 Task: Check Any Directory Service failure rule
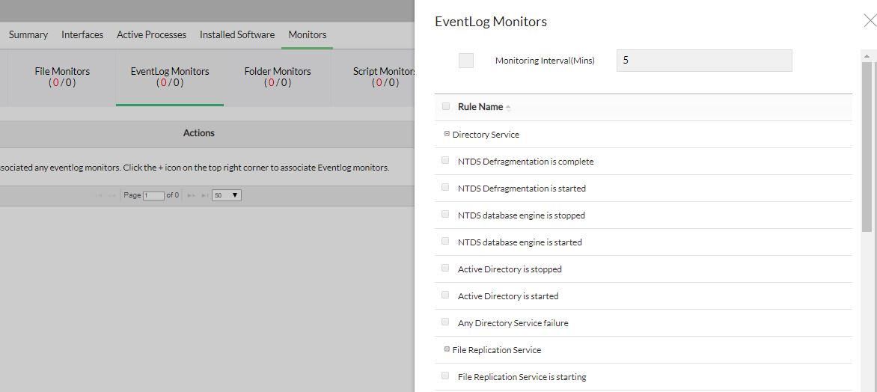446,322
